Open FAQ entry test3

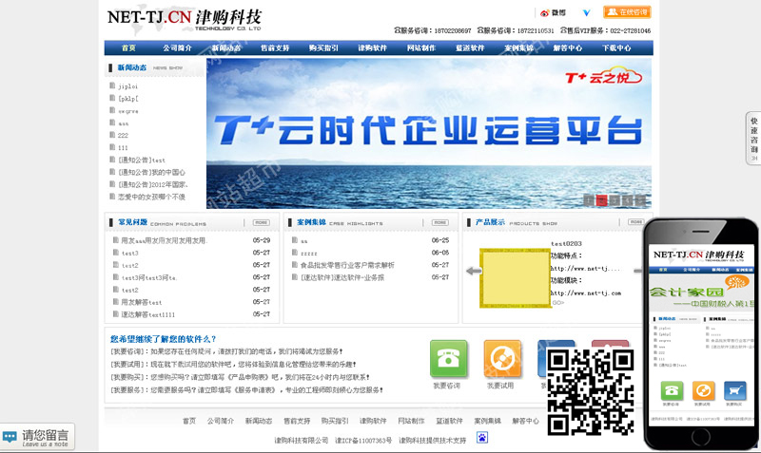129,253
